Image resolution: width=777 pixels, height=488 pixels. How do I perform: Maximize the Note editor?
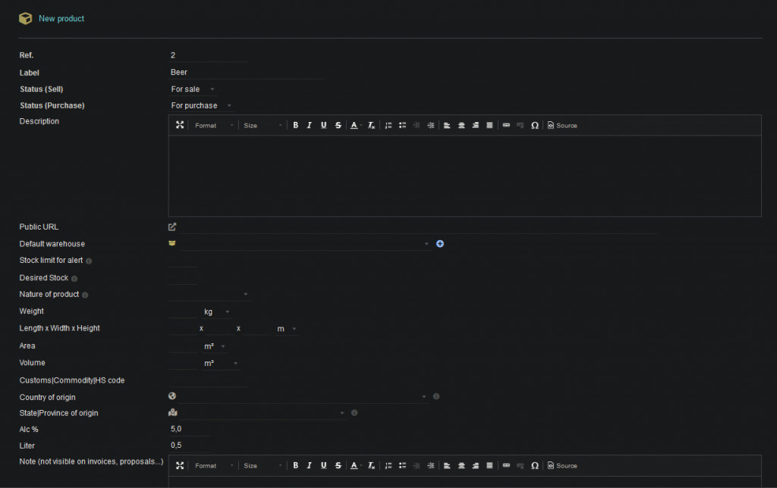(x=180, y=465)
